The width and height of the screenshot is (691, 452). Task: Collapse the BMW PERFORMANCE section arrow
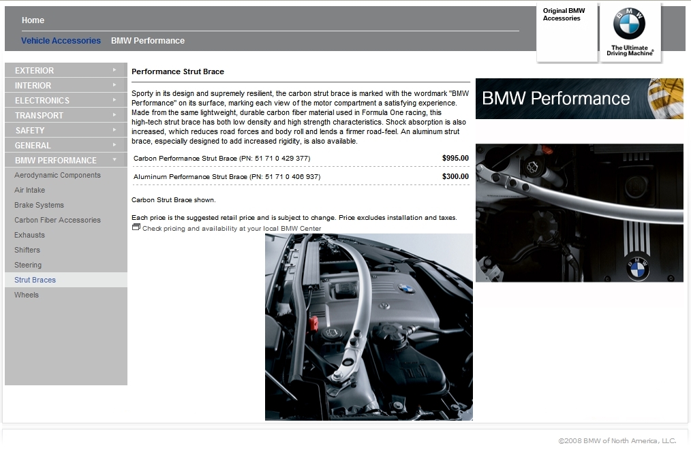(114, 161)
